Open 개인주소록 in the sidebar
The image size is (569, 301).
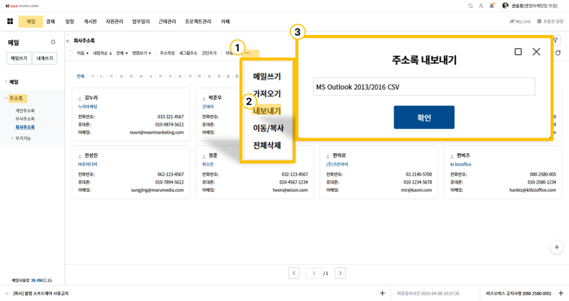coord(25,110)
